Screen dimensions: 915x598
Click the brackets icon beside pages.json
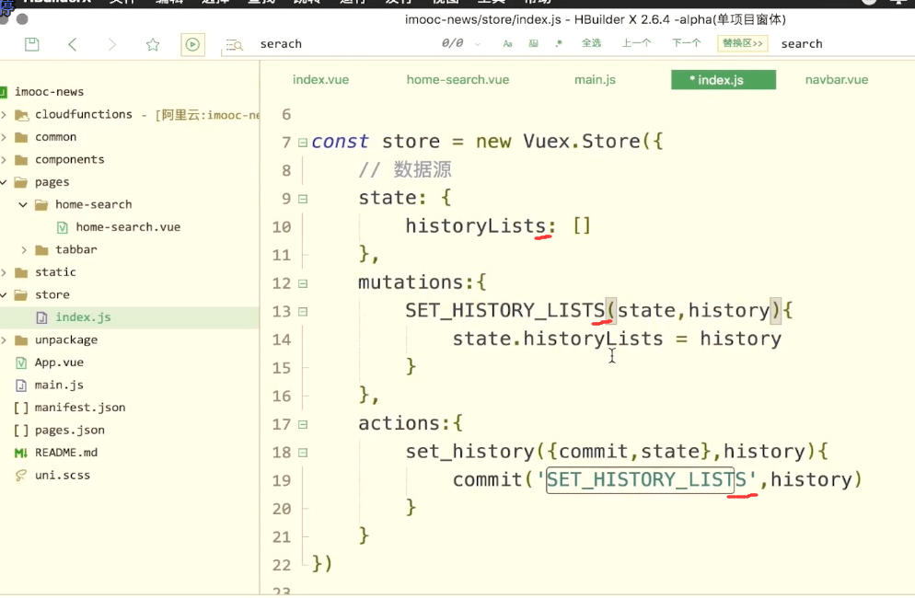pos(21,431)
